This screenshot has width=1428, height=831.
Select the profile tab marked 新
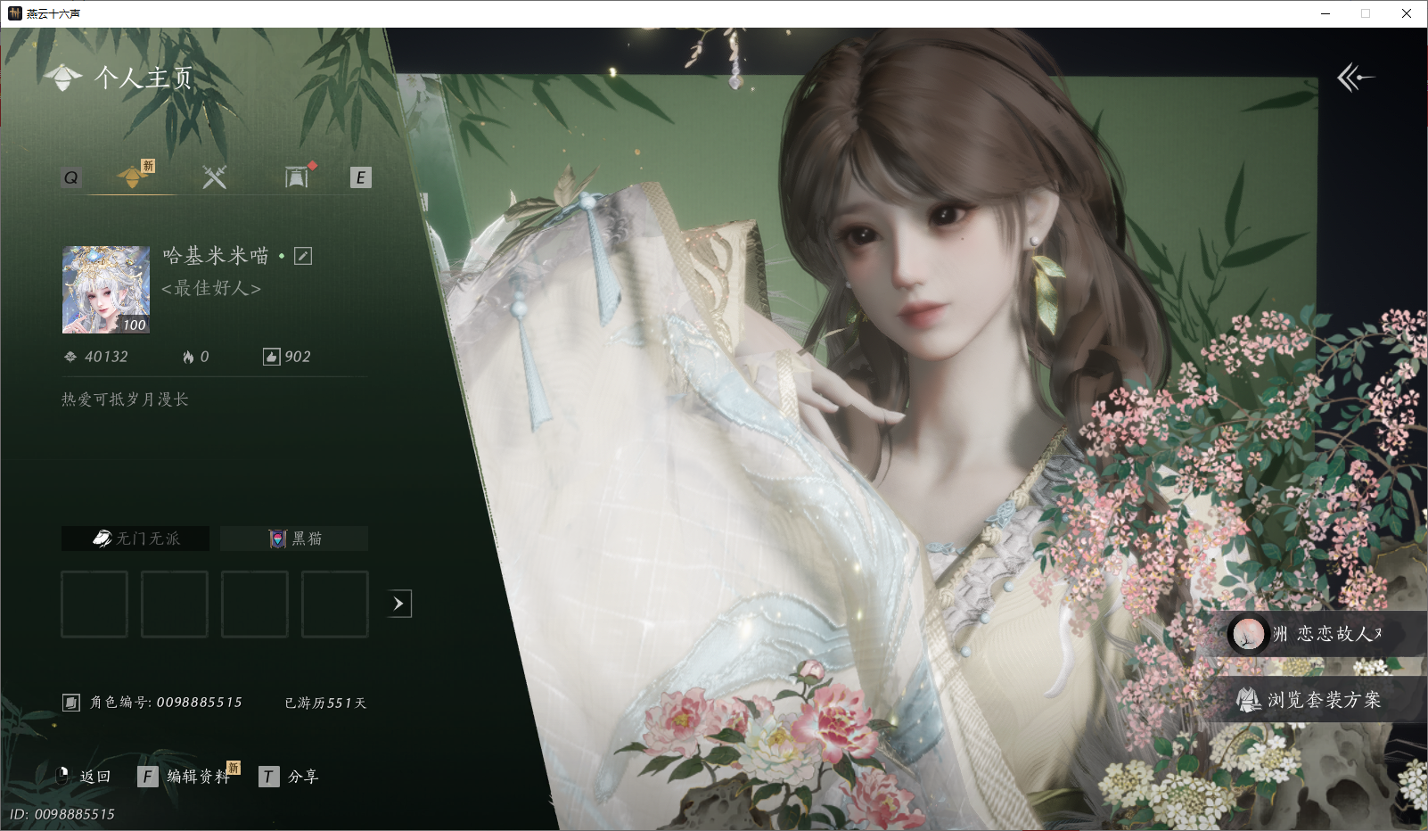tap(133, 177)
